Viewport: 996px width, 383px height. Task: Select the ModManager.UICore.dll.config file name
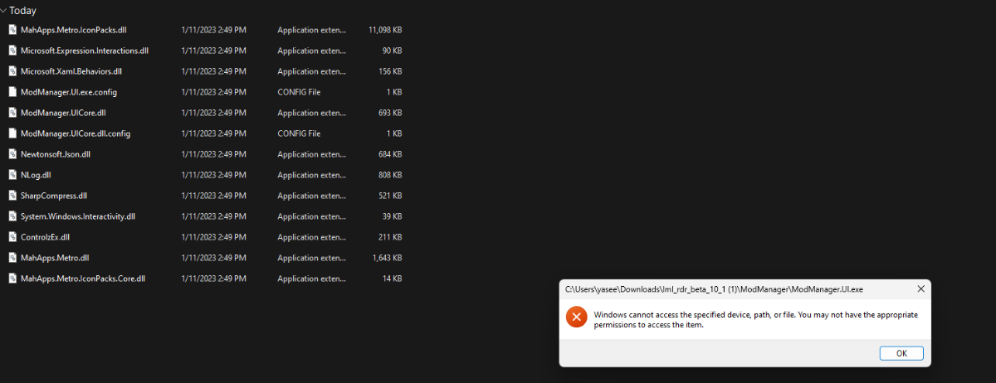[x=75, y=133]
